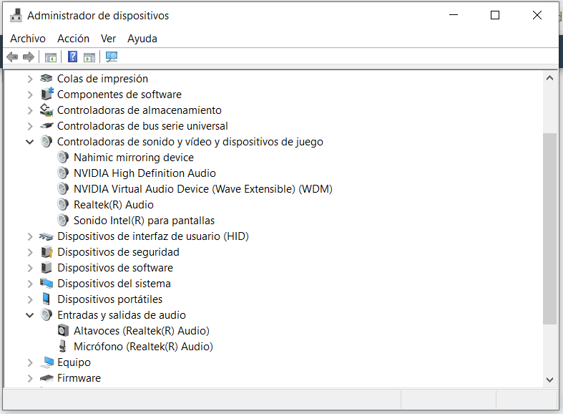Click the Colas de impresión printer icon
The height and width of the screenshot is (414, 563).
point(46,78)
